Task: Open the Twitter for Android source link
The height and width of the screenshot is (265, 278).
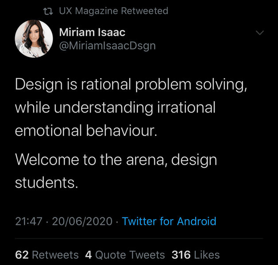Action: pos(169,221)
